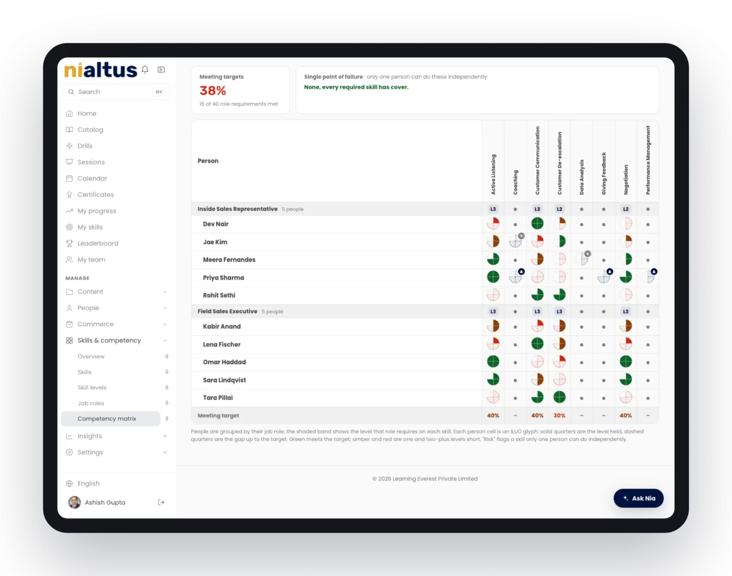732x576 pixels.
Task: Toggle the pin next to Overview
Action: pyautogui.click(x=167, y=356)
